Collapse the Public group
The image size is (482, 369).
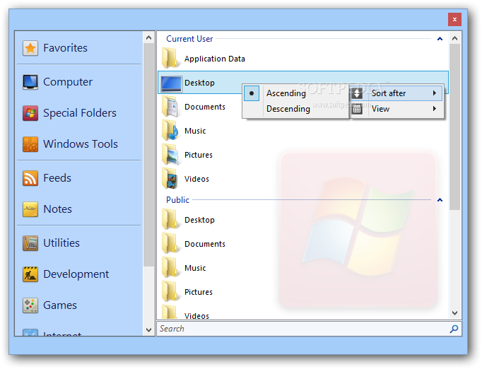pyautogui.click(x=440, y=200)
